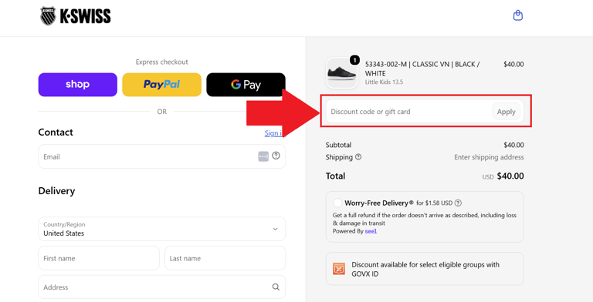593x302 pixels.
Task: Click the Address search magnifier icon
Action: coord(276,287)
